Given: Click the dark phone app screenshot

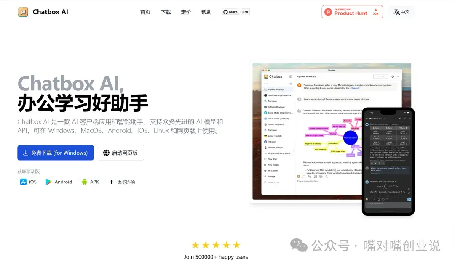Looking at the screenshot, I should [x=388, y=161].
